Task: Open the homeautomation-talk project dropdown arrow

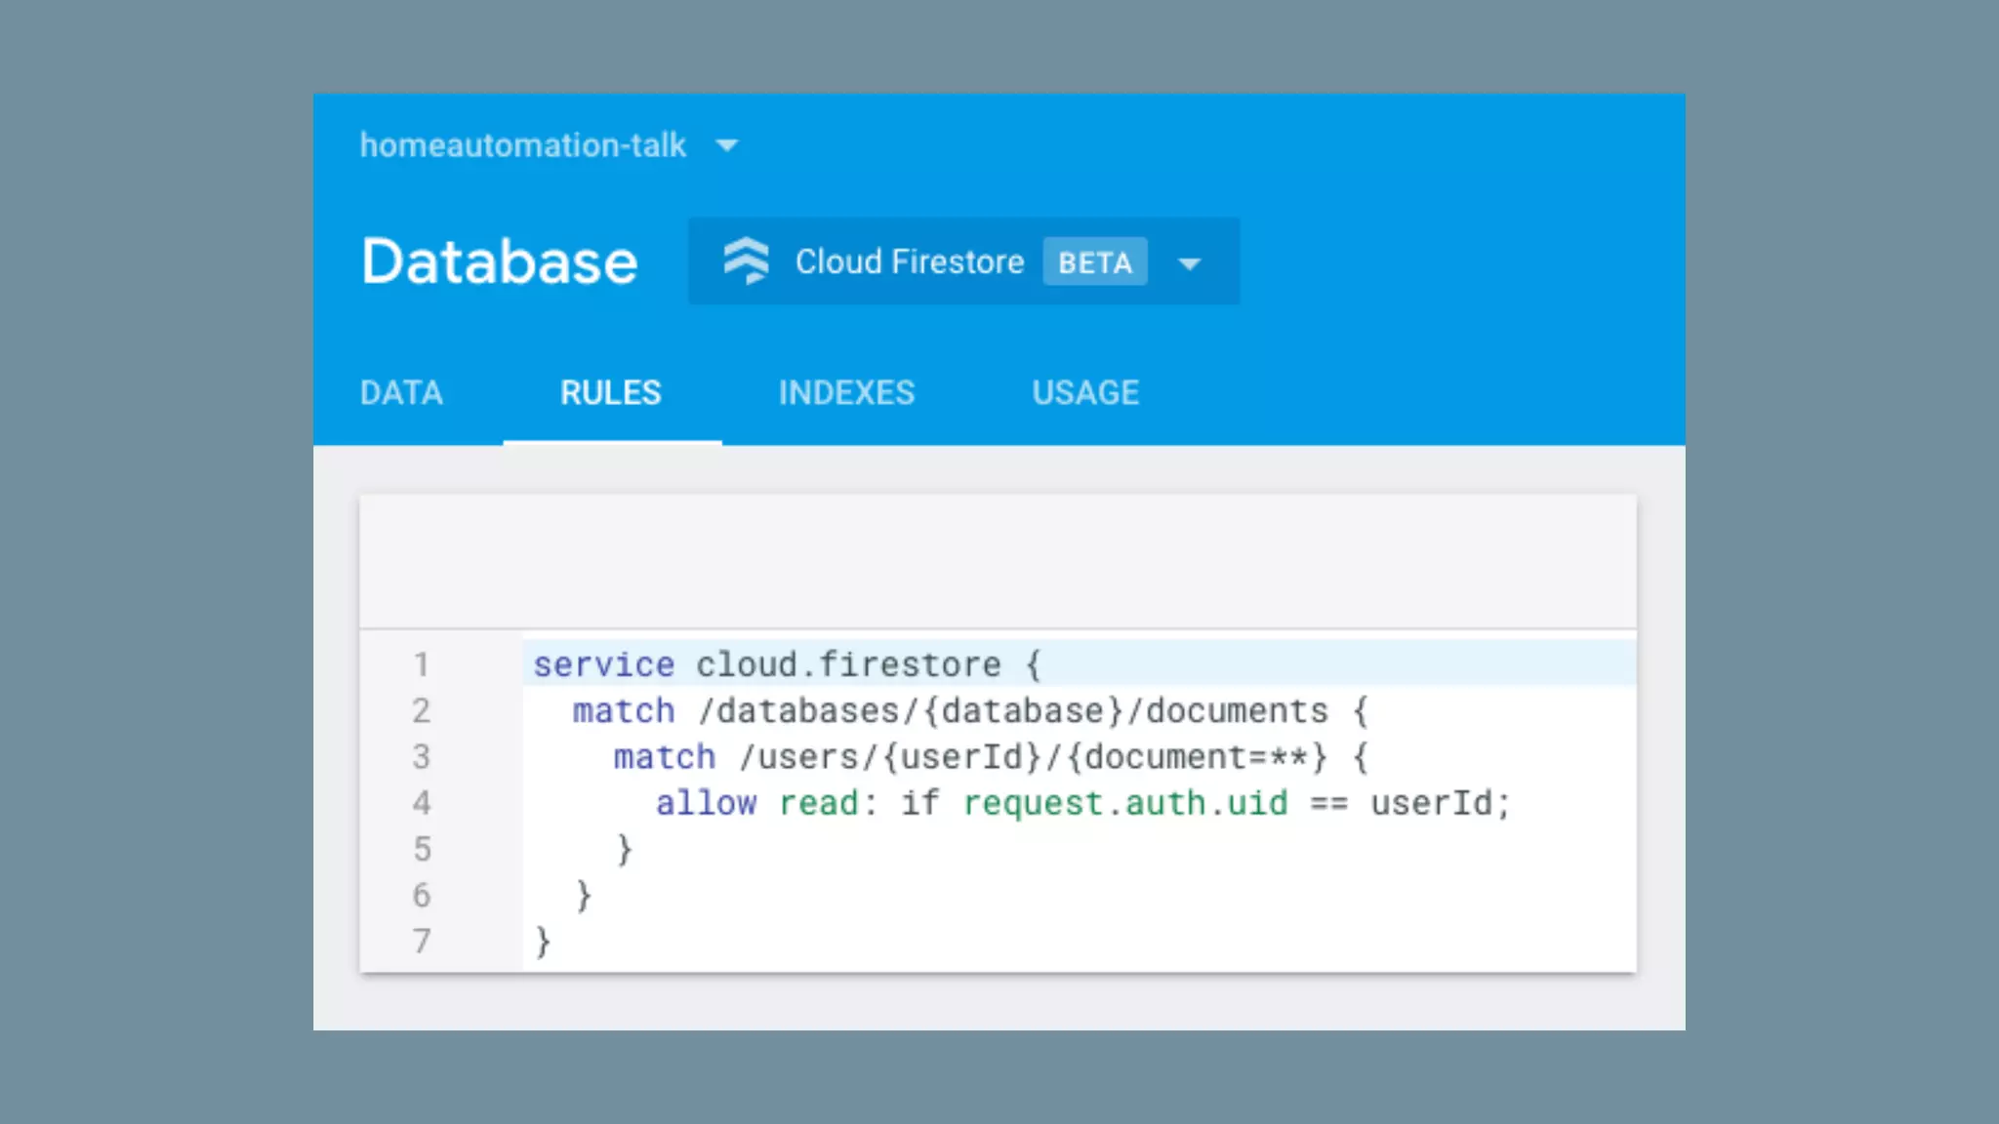Action: click(x=726, y=146)
